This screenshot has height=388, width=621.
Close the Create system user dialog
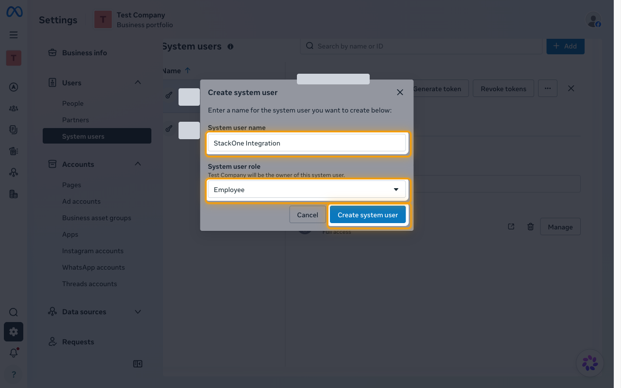click(x=400, y=92)
